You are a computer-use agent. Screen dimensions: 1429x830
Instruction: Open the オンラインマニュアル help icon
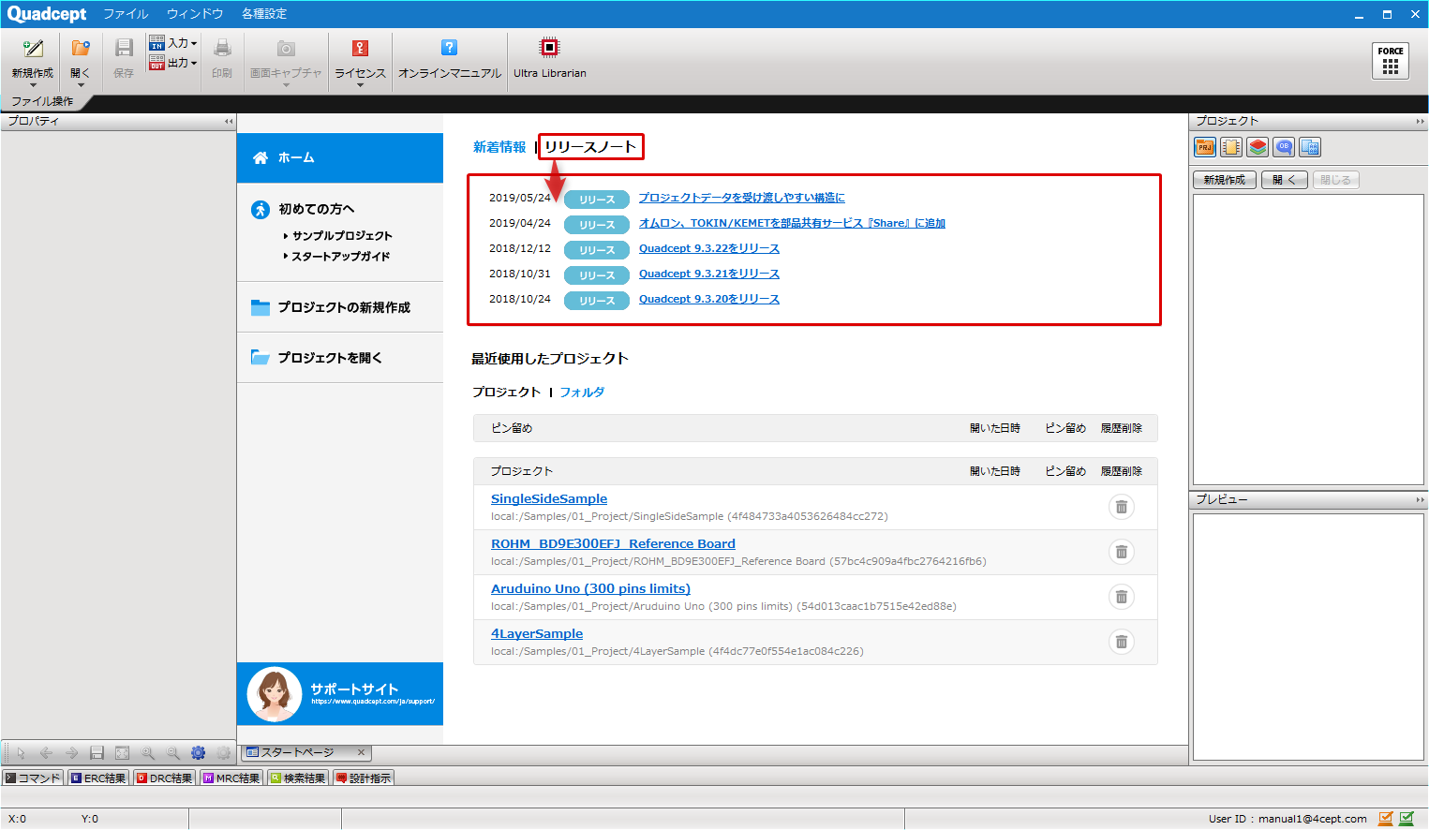coord(450,48)
